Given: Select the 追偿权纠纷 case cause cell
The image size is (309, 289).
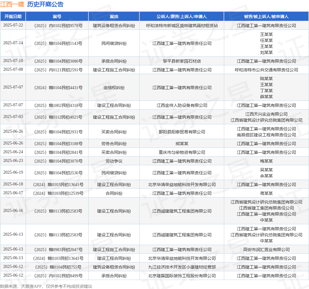Looking at the screenshot, I should [114, 88].
